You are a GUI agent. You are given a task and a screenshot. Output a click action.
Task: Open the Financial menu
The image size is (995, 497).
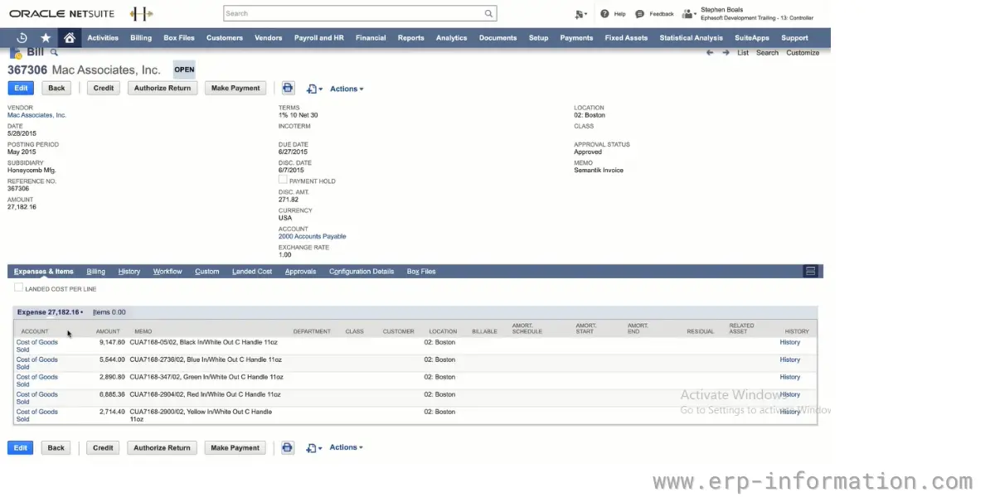coord(371,38)
